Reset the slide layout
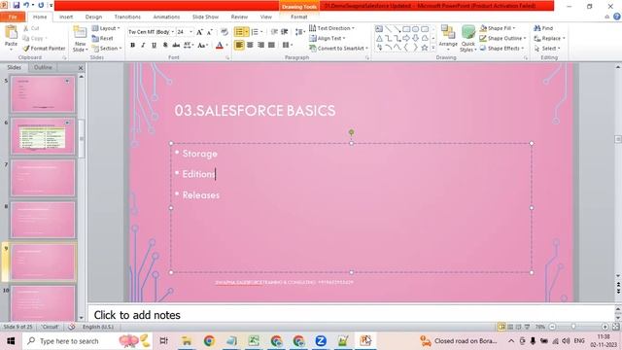This screenshot has height=350, width=622. pos(103,38)
